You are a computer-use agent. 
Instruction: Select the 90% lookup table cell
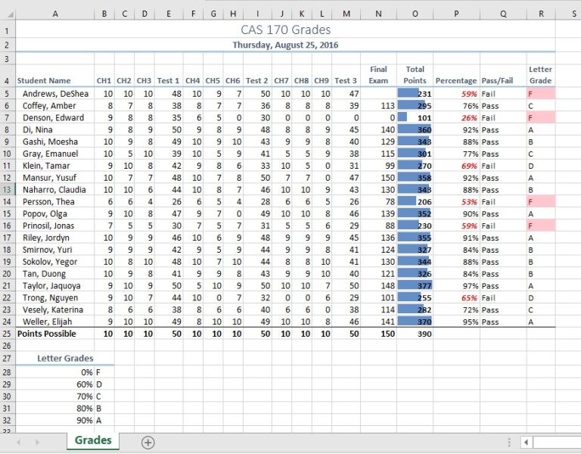(54, 420)
